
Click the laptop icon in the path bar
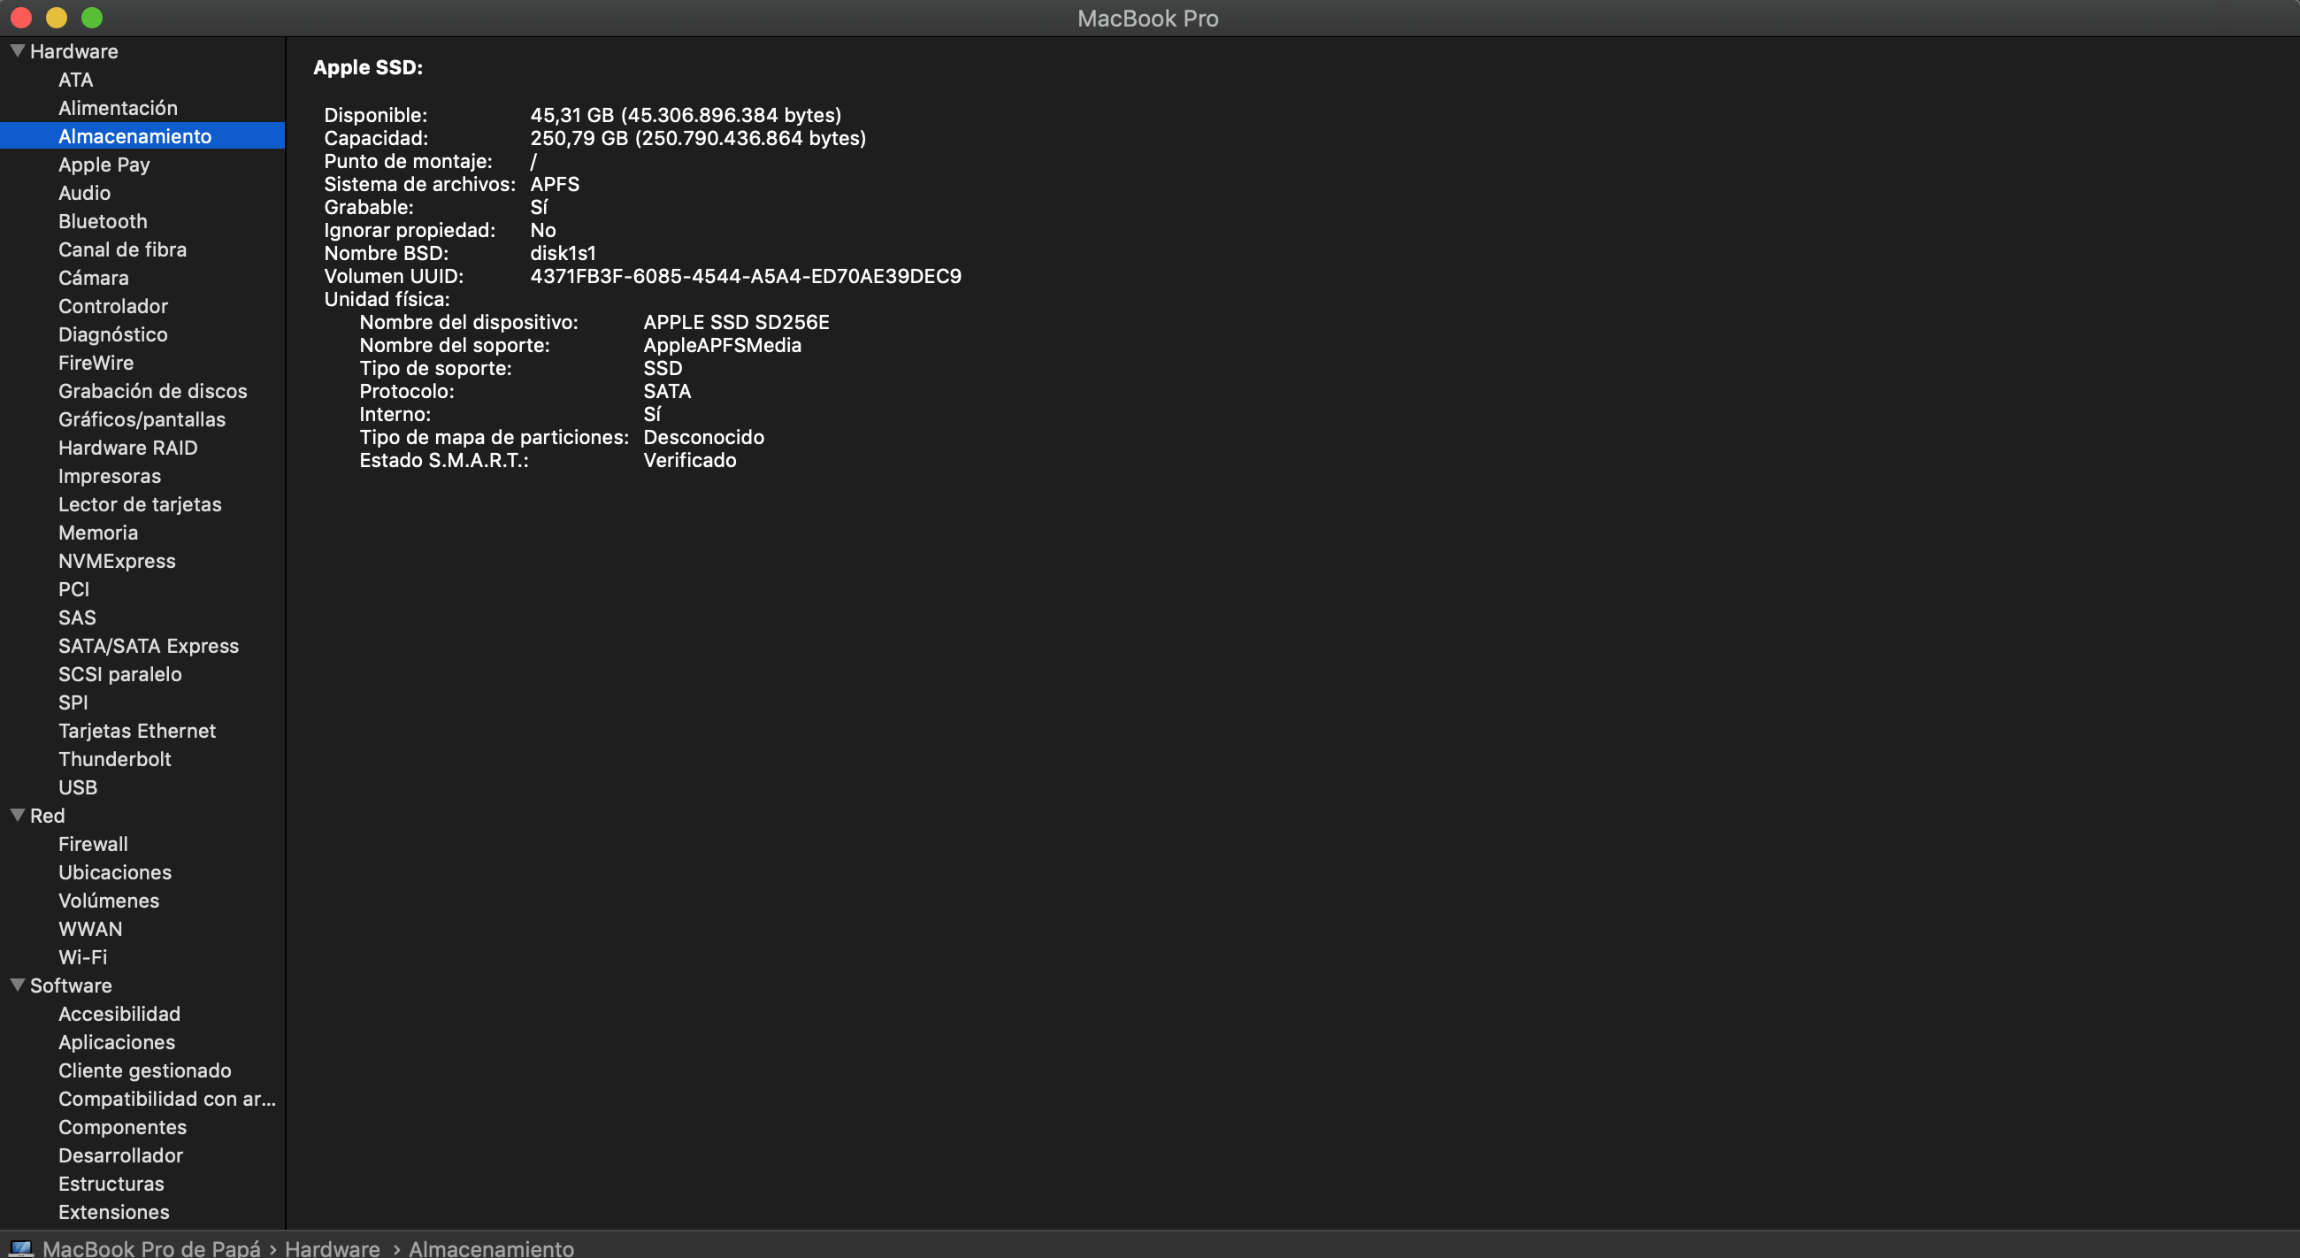tap(21, 1247)
